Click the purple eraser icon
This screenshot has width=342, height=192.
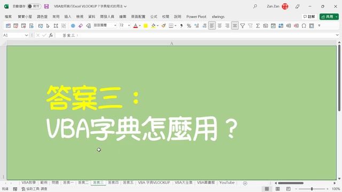click(x=81, y=26)
